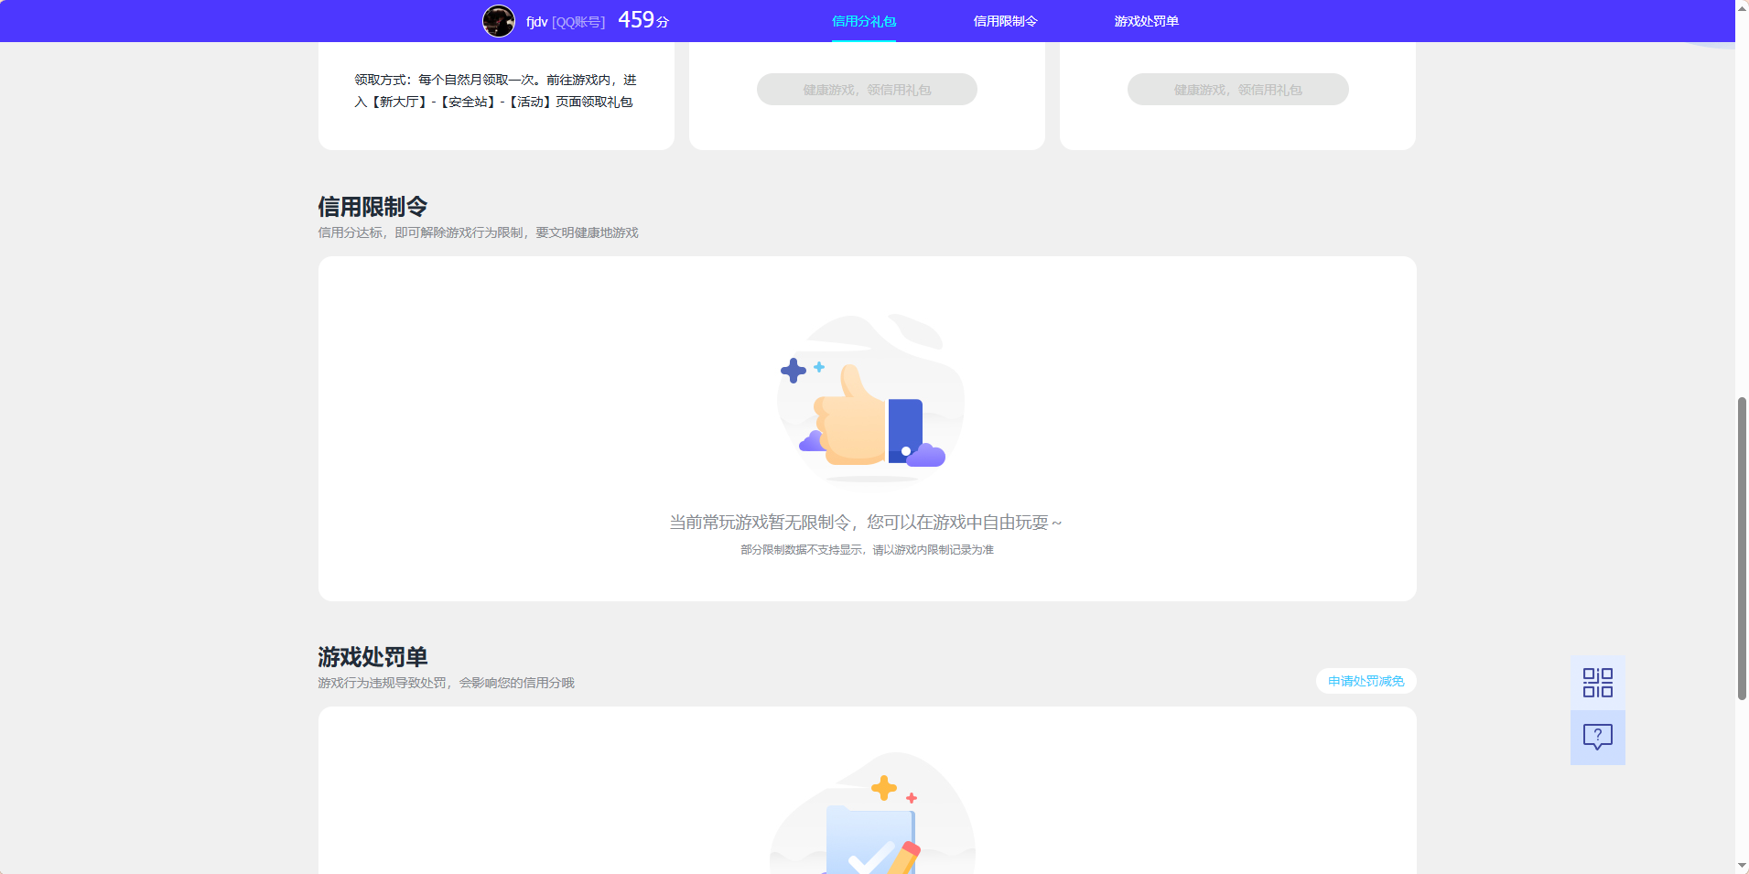Click right card's 健康游戏，领信用礼包 button
The image size is (1749, 874).
click(1237, 90)
